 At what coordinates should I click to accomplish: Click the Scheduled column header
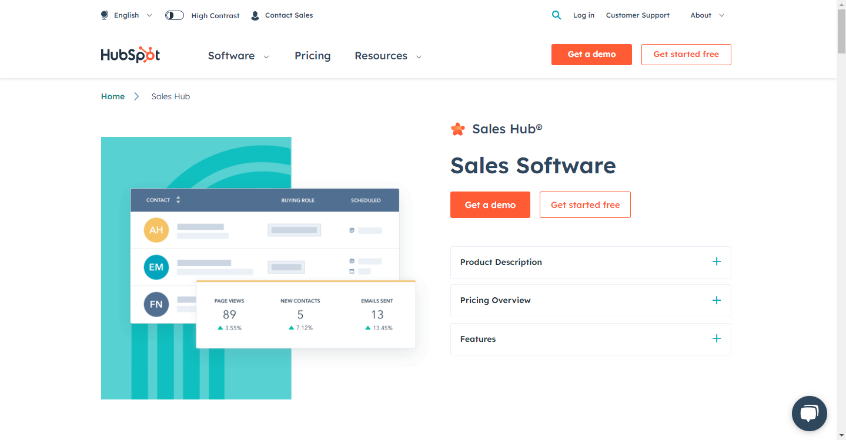366,200
